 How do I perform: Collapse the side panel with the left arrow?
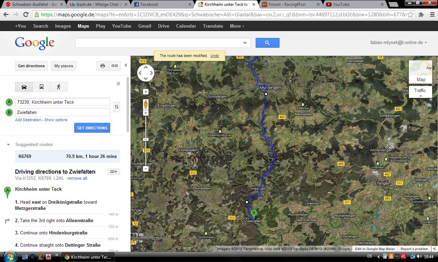126,65
